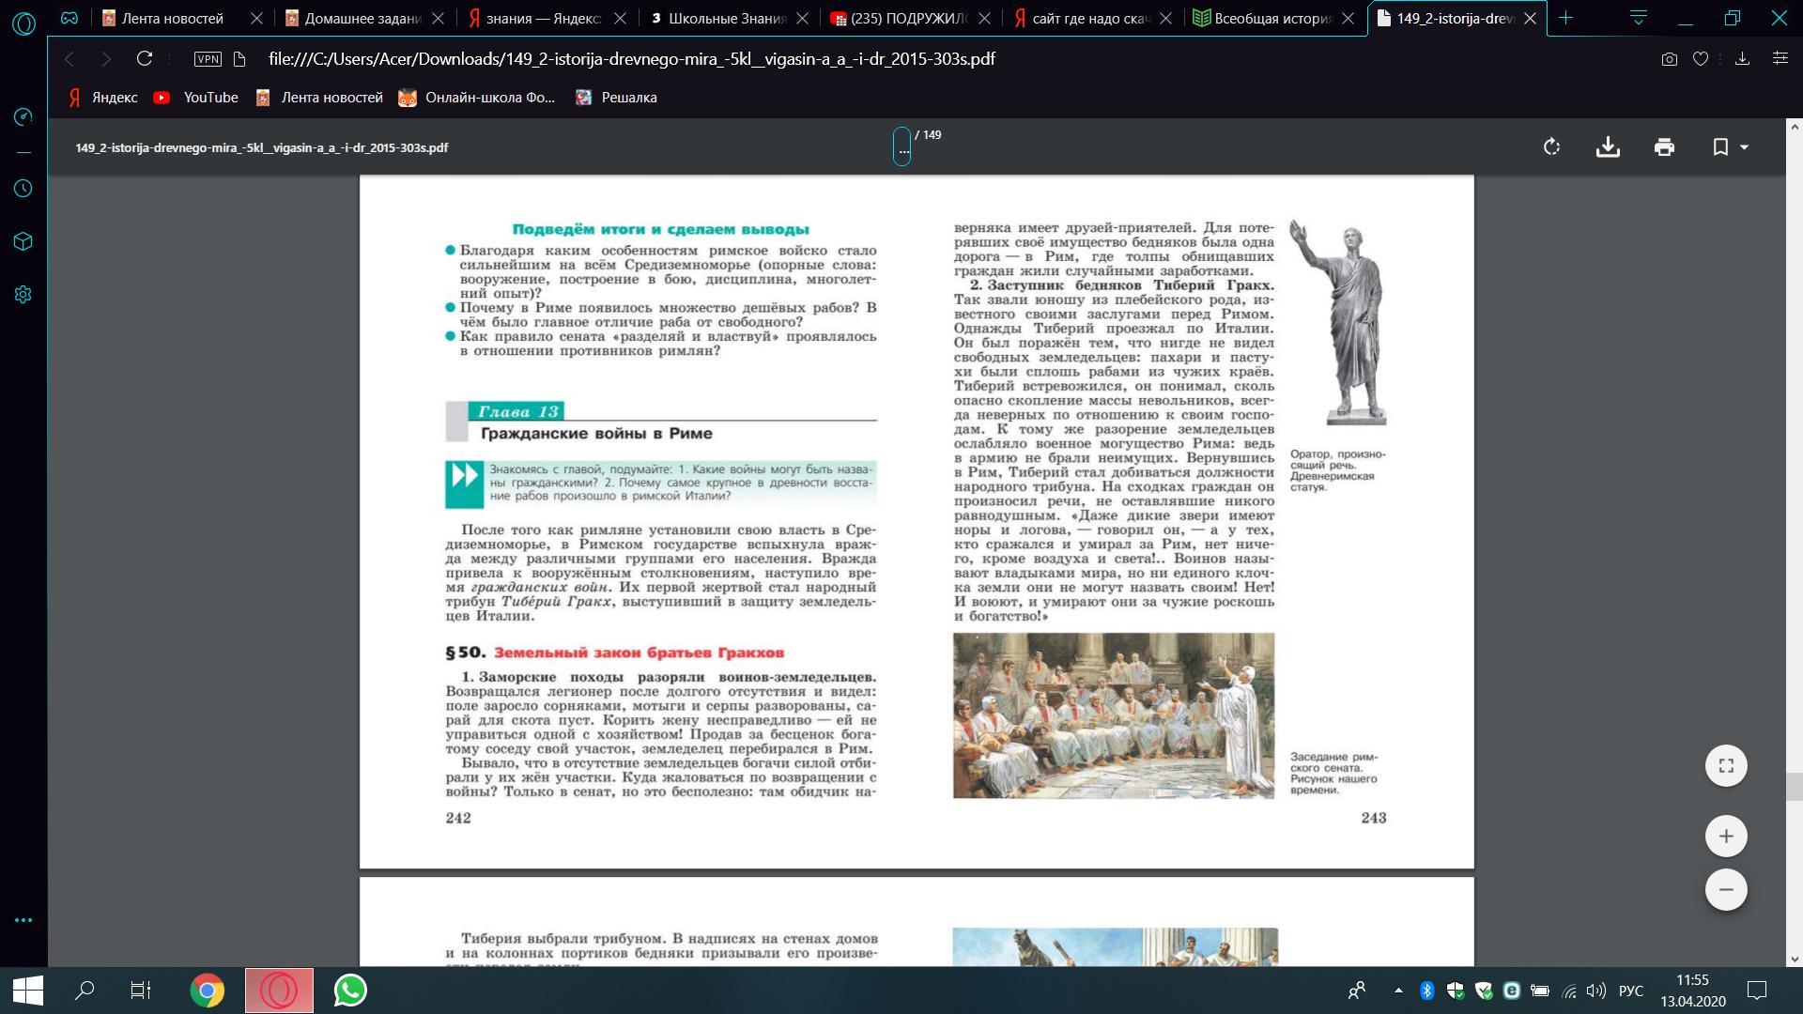Add page to favorites with heart icon
1803x1014 pixels.
click(1700, 59)
